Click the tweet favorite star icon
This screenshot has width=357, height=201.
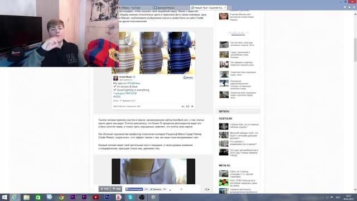[192, 107]
